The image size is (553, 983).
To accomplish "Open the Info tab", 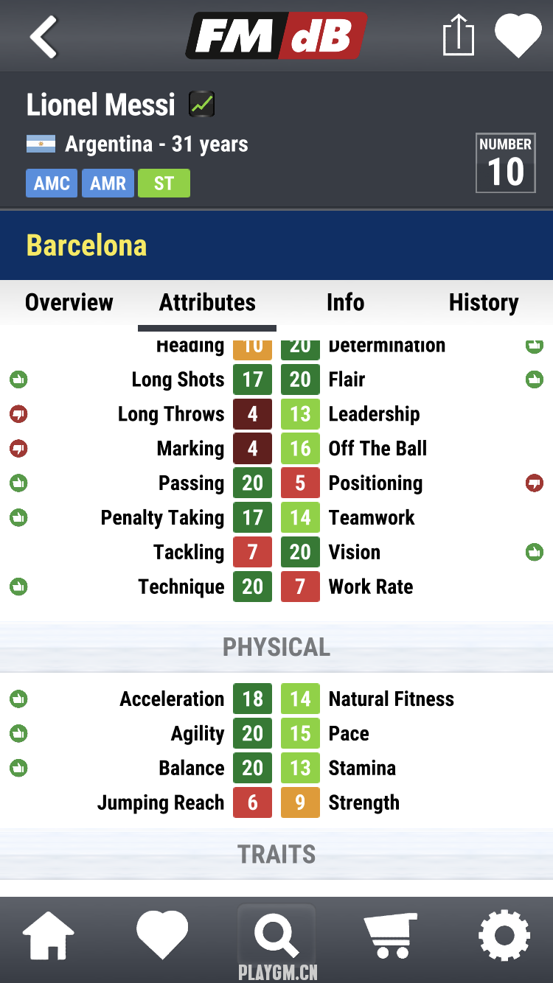I will (x=345, y=302).
